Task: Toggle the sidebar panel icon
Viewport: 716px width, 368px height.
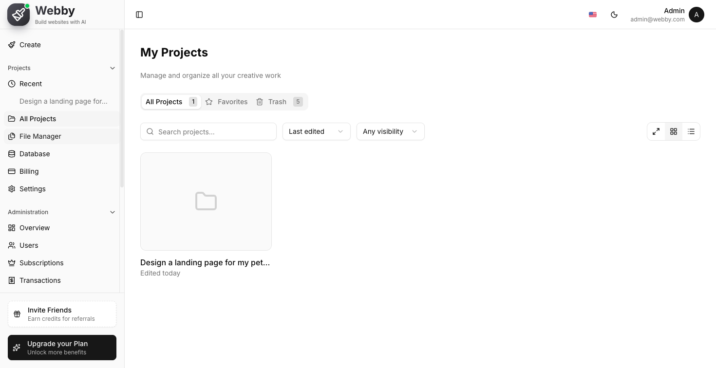Action: coord(139,15)
